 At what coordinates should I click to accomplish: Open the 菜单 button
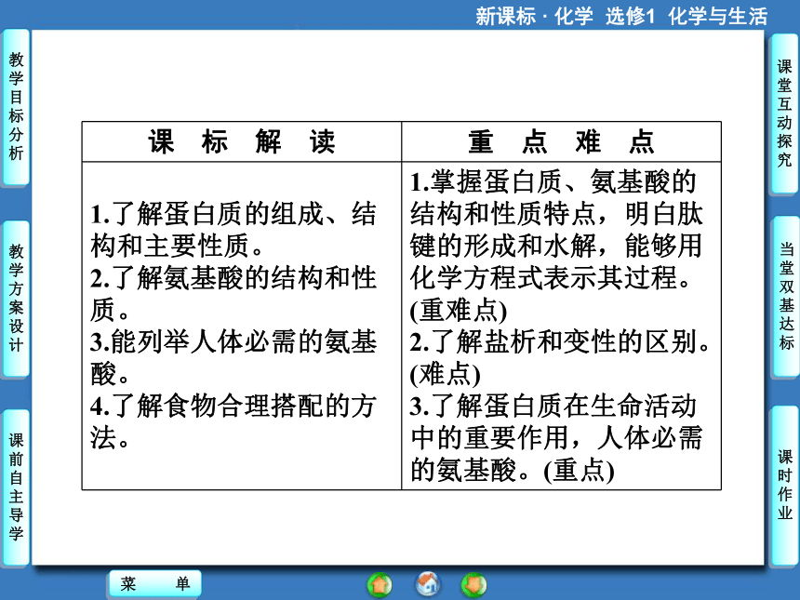[x=155, y=583]
